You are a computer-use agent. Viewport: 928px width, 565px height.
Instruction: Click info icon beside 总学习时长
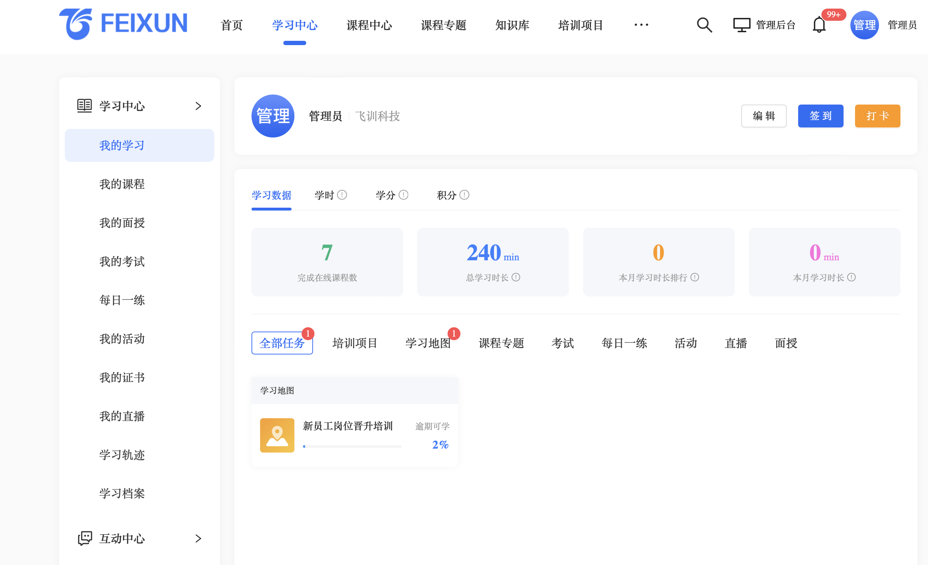516,277
